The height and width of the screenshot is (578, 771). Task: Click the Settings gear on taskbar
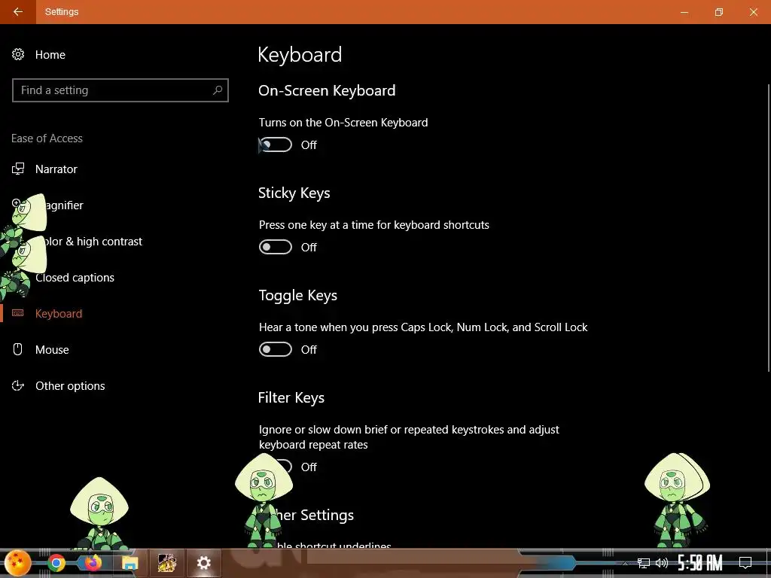pos(203,563)
